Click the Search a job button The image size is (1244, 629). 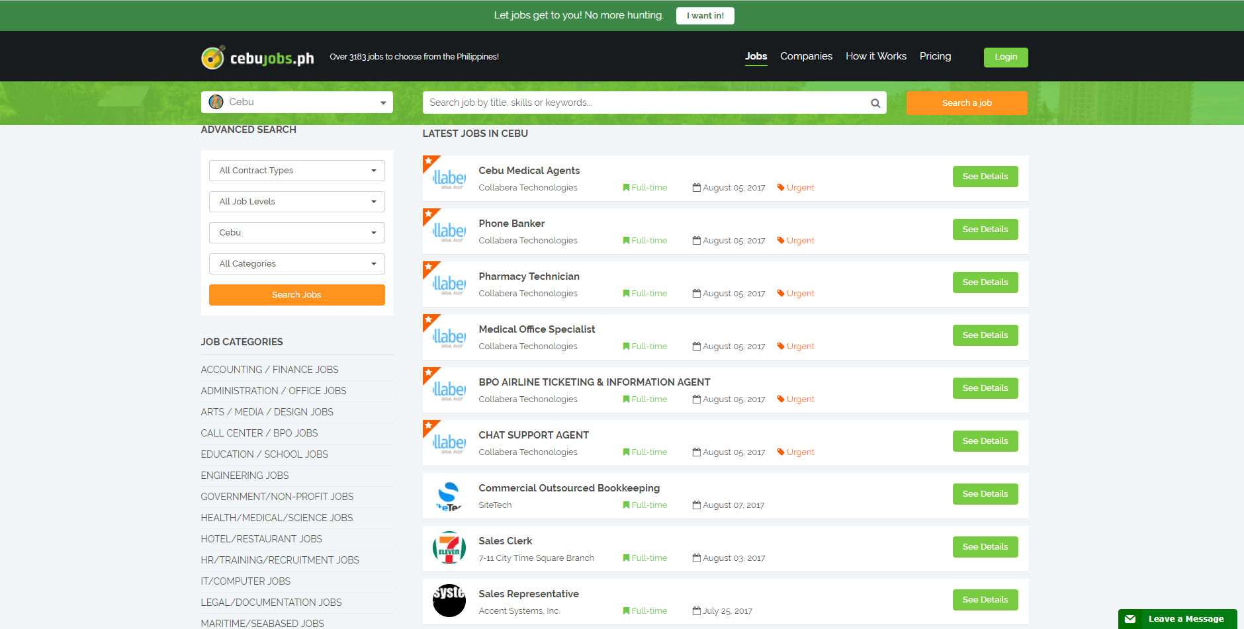(967, 103)
